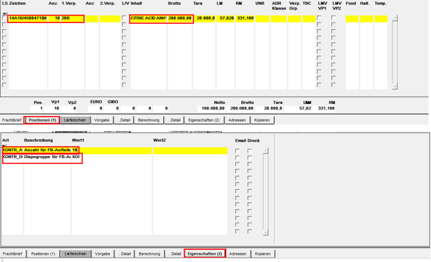
Task: Click the Netto total 180.600,00
Action: (211, 108)
